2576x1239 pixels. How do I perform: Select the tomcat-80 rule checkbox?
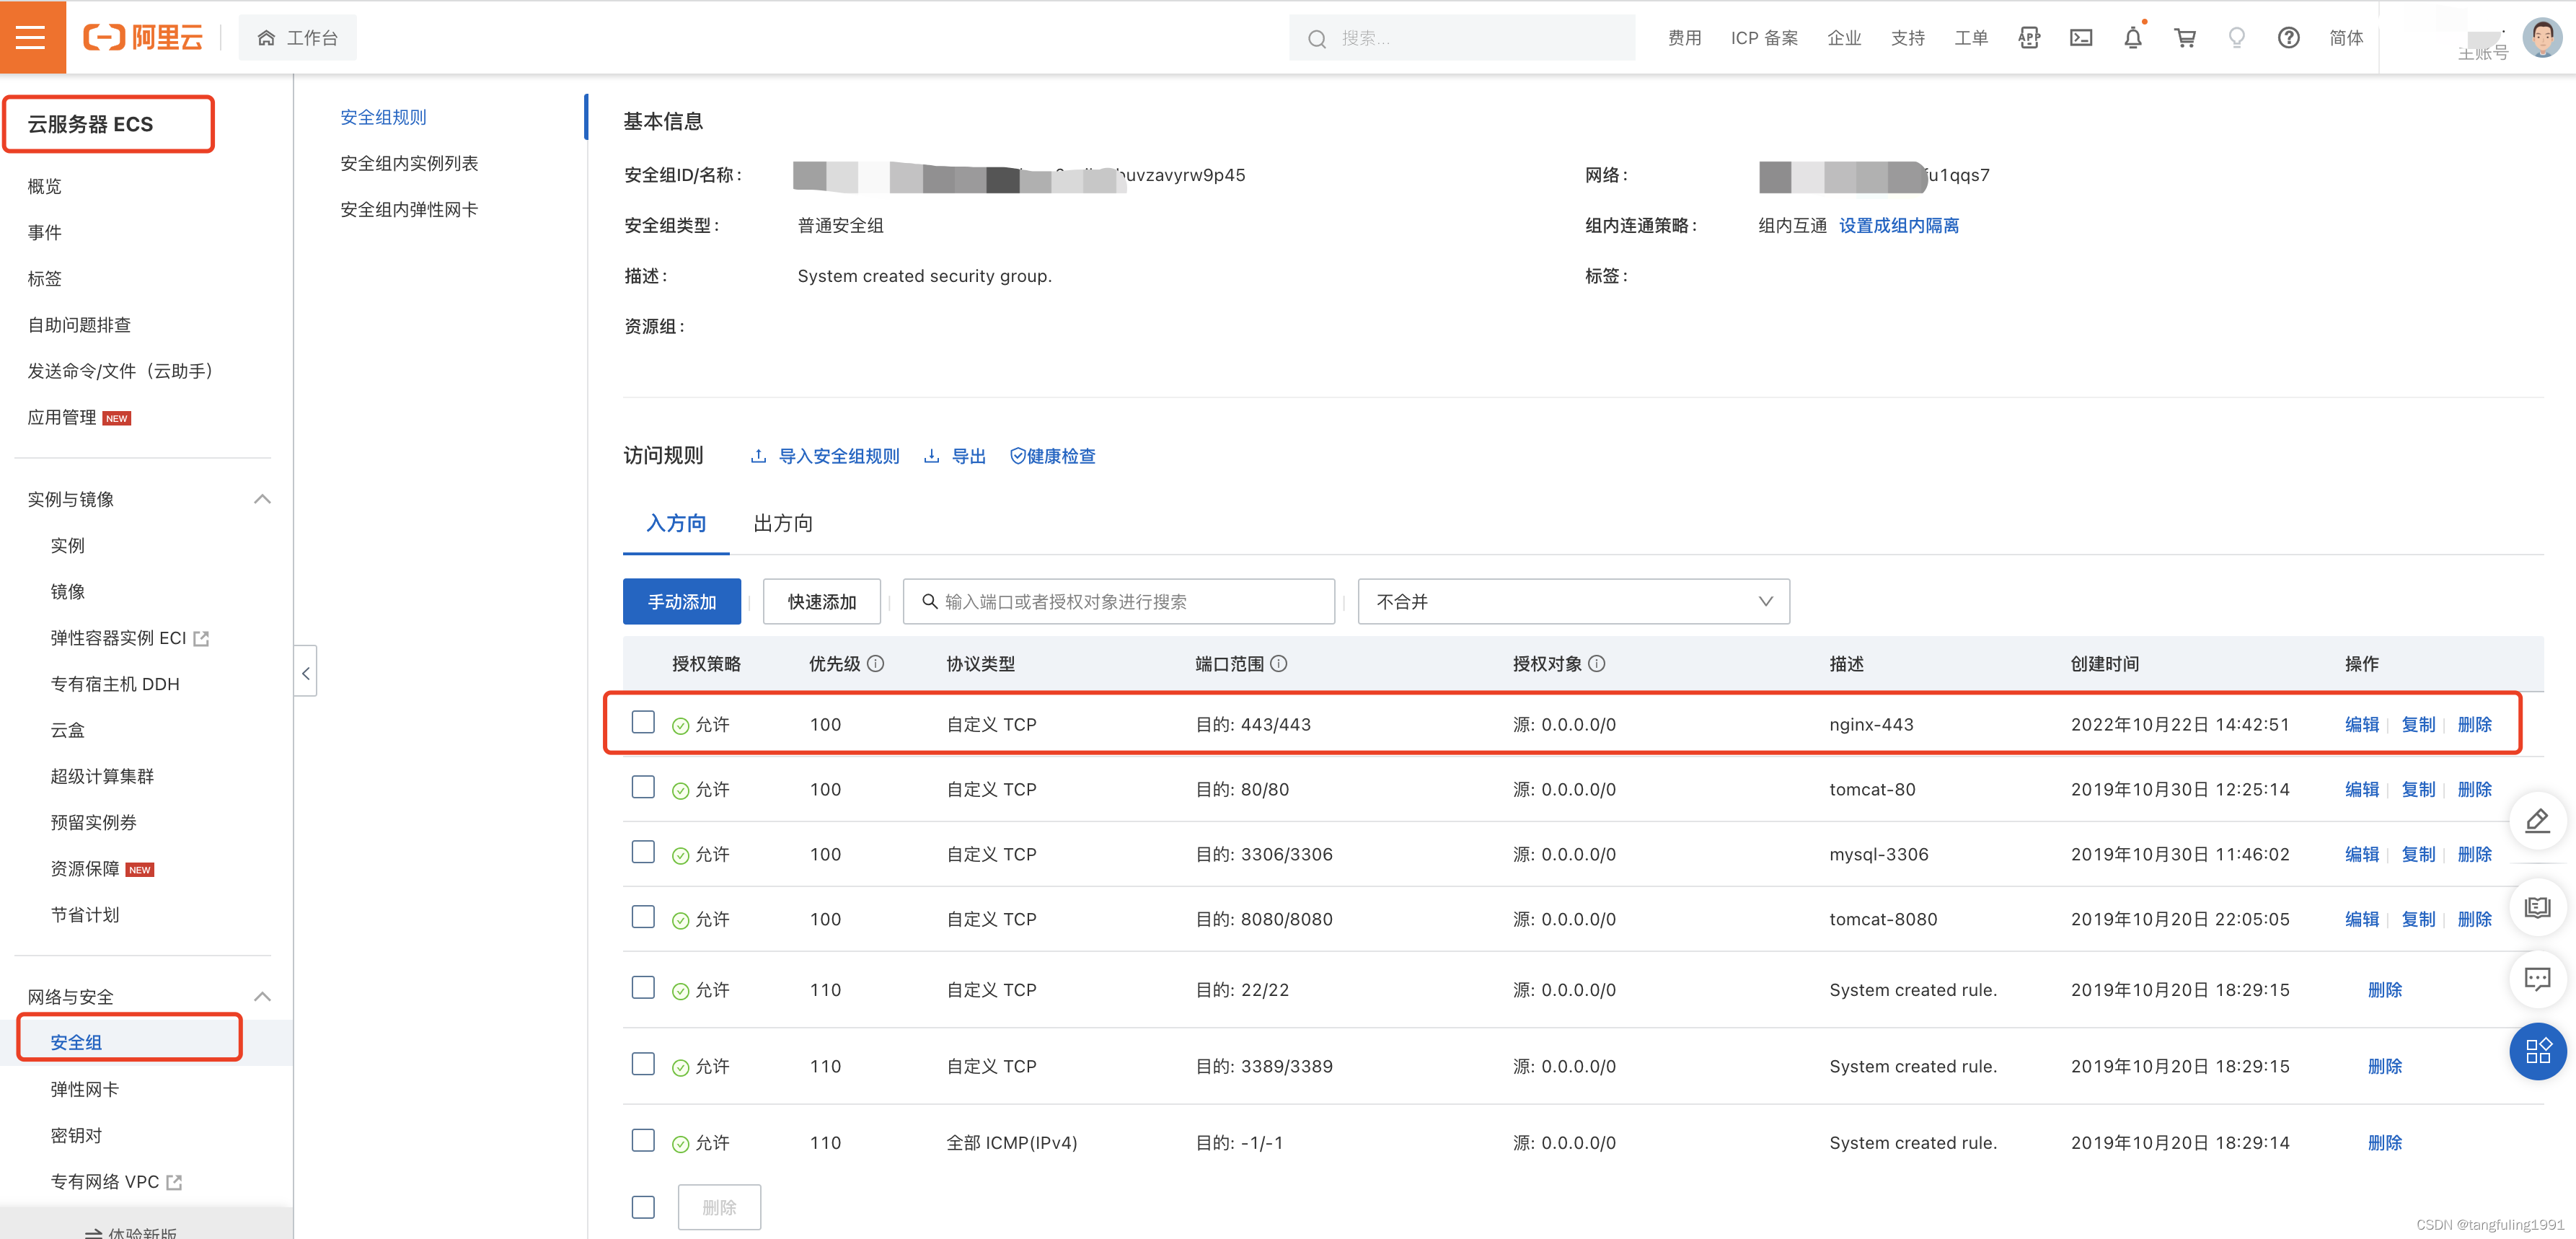643,787
